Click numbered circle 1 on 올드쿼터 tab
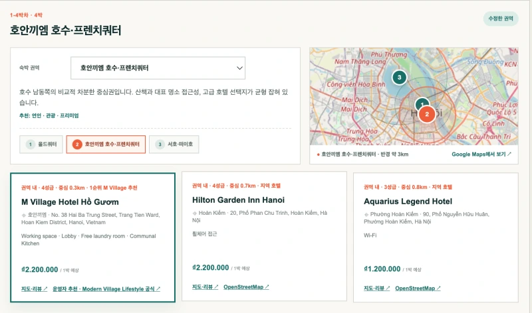Screen dimensions: 532x313 [30, 145]
